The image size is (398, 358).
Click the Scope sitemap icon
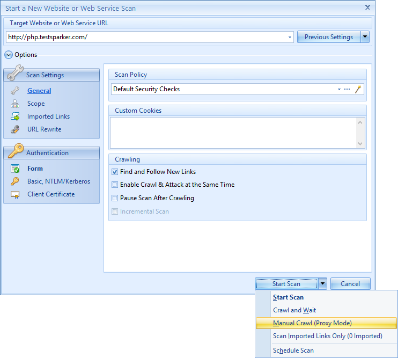15,104
